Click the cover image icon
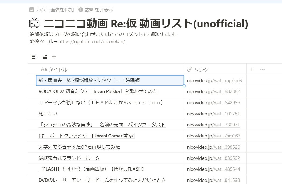The width and height of the screenshot is (282, 184). point(31,10)
